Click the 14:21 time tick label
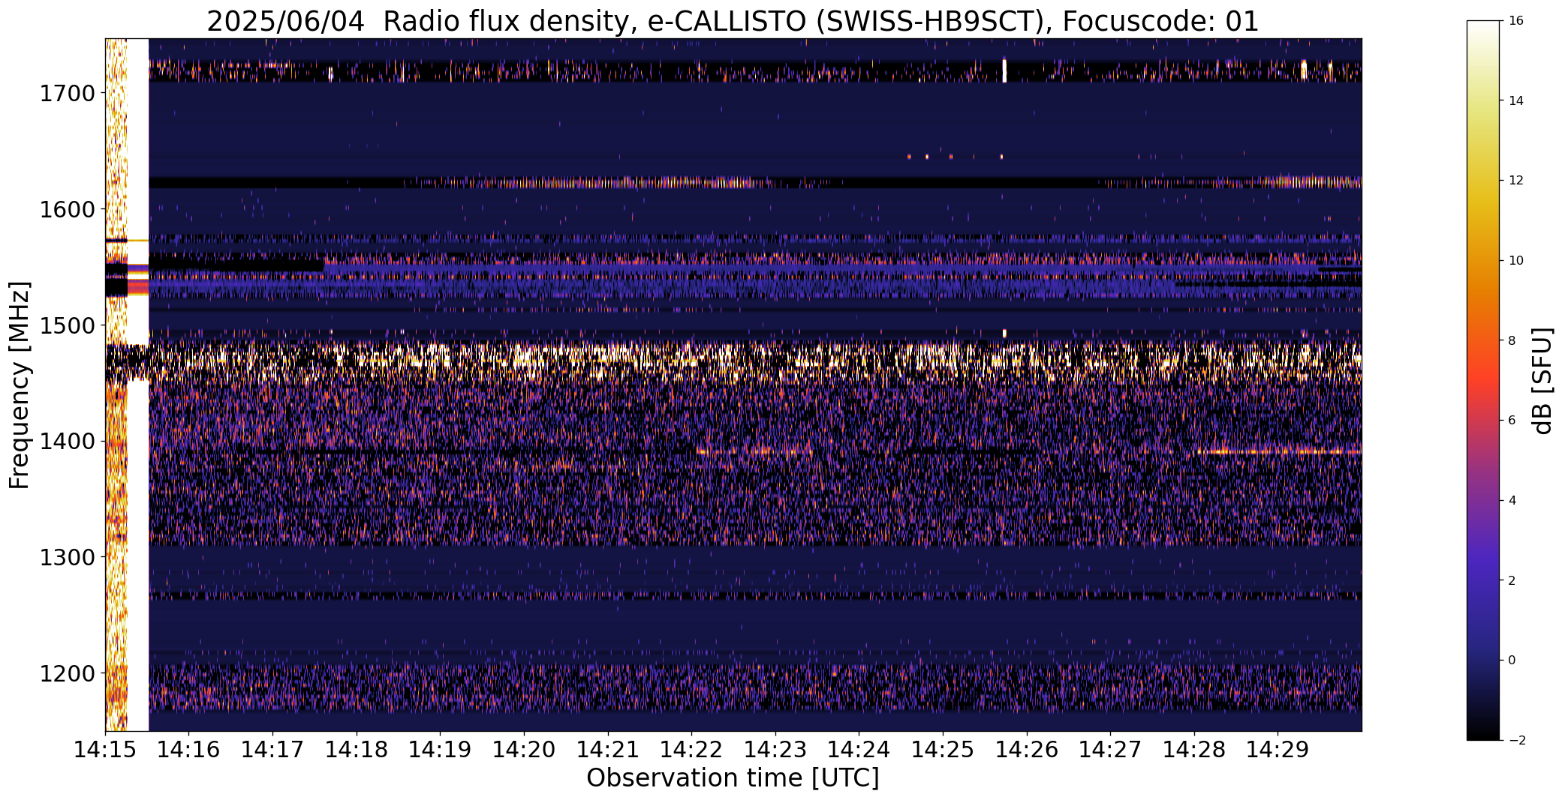Image resolution: width=1565 pixels, height=800 pixels. coord(608,750)
